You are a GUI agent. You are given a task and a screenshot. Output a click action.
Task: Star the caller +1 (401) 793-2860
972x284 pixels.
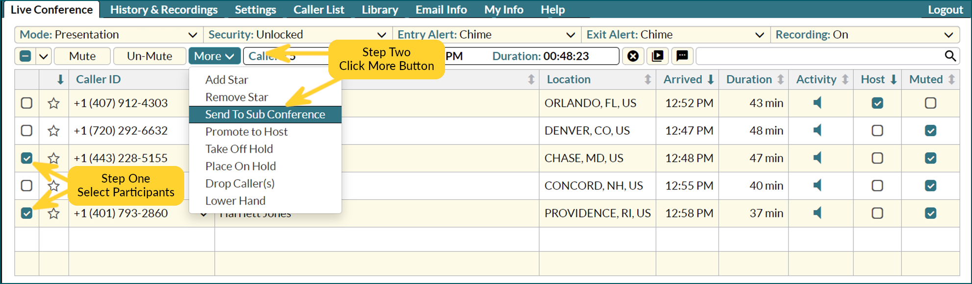(53, 213)
